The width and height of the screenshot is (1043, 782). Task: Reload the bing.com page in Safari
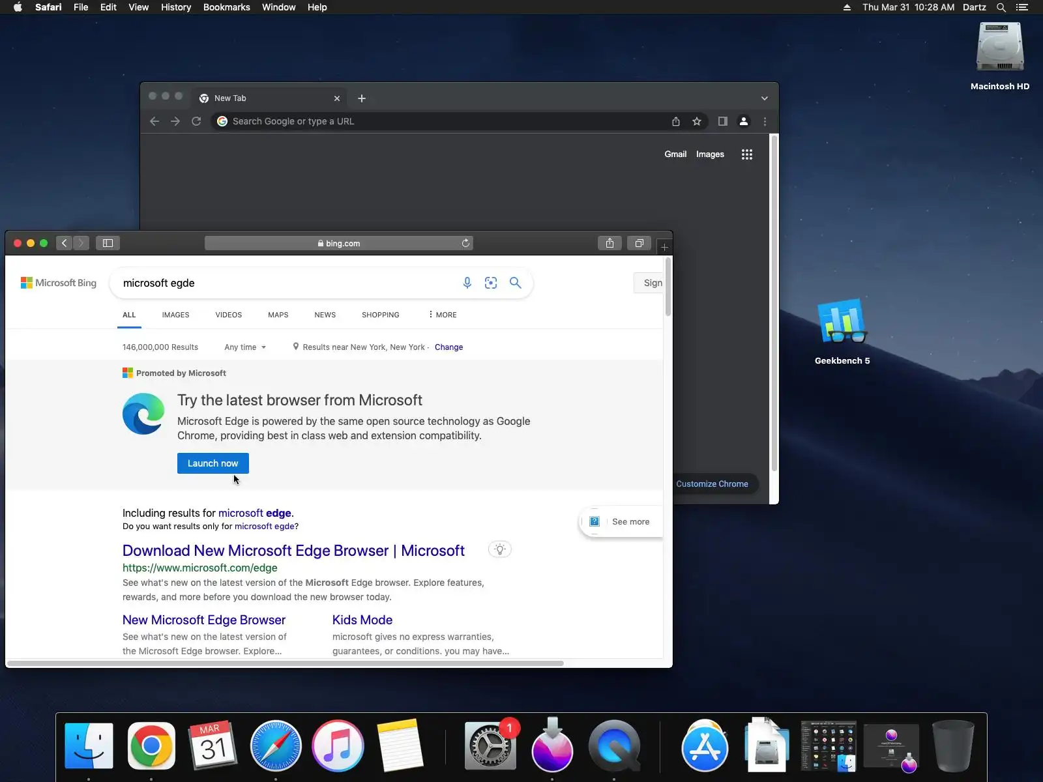465,243
